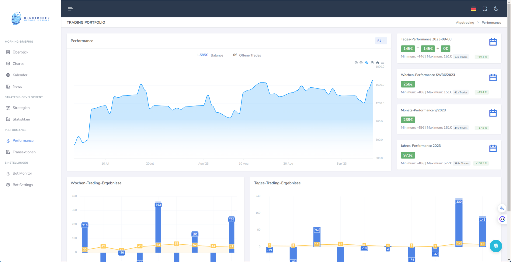Click the 13x Trades badge
Image resolution: width=511 pixels, height=262 pixels.
pos(461,57)
